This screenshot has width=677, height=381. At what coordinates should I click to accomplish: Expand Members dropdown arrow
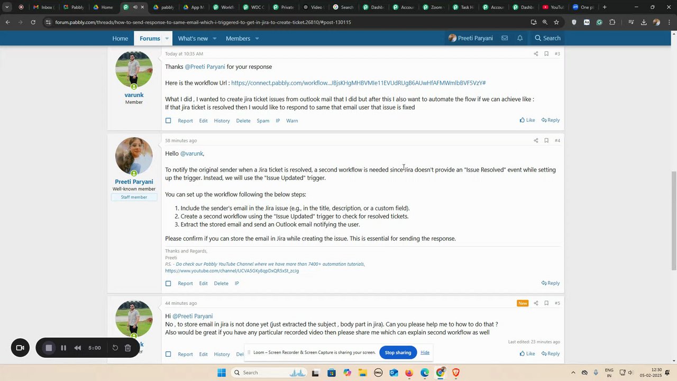[x=257, y=39]
